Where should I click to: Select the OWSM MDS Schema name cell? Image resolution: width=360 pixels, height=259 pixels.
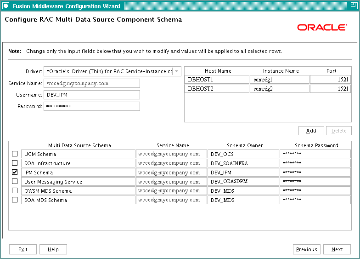78,190
